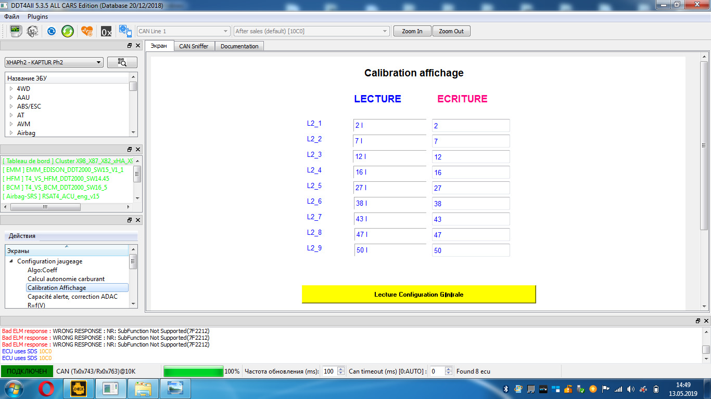Click the safely remove USB tray icon

coord(581,389)
